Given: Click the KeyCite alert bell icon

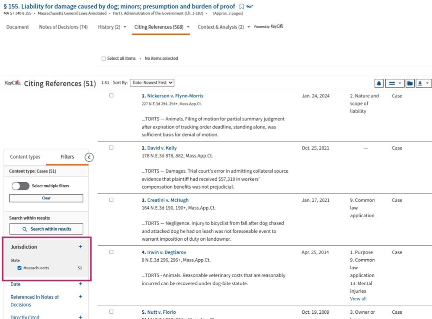Looking at the screenshot, I should point(379,83).
